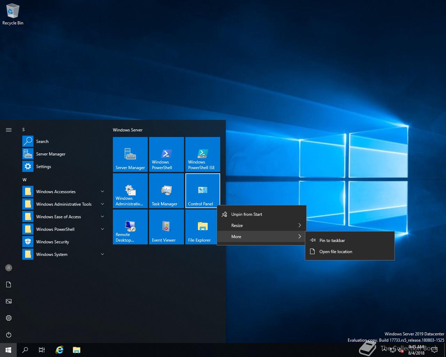The height and width of the screenshot is (357, 446).
Task: Select Unpin from Start
Action: coord(247,214)
